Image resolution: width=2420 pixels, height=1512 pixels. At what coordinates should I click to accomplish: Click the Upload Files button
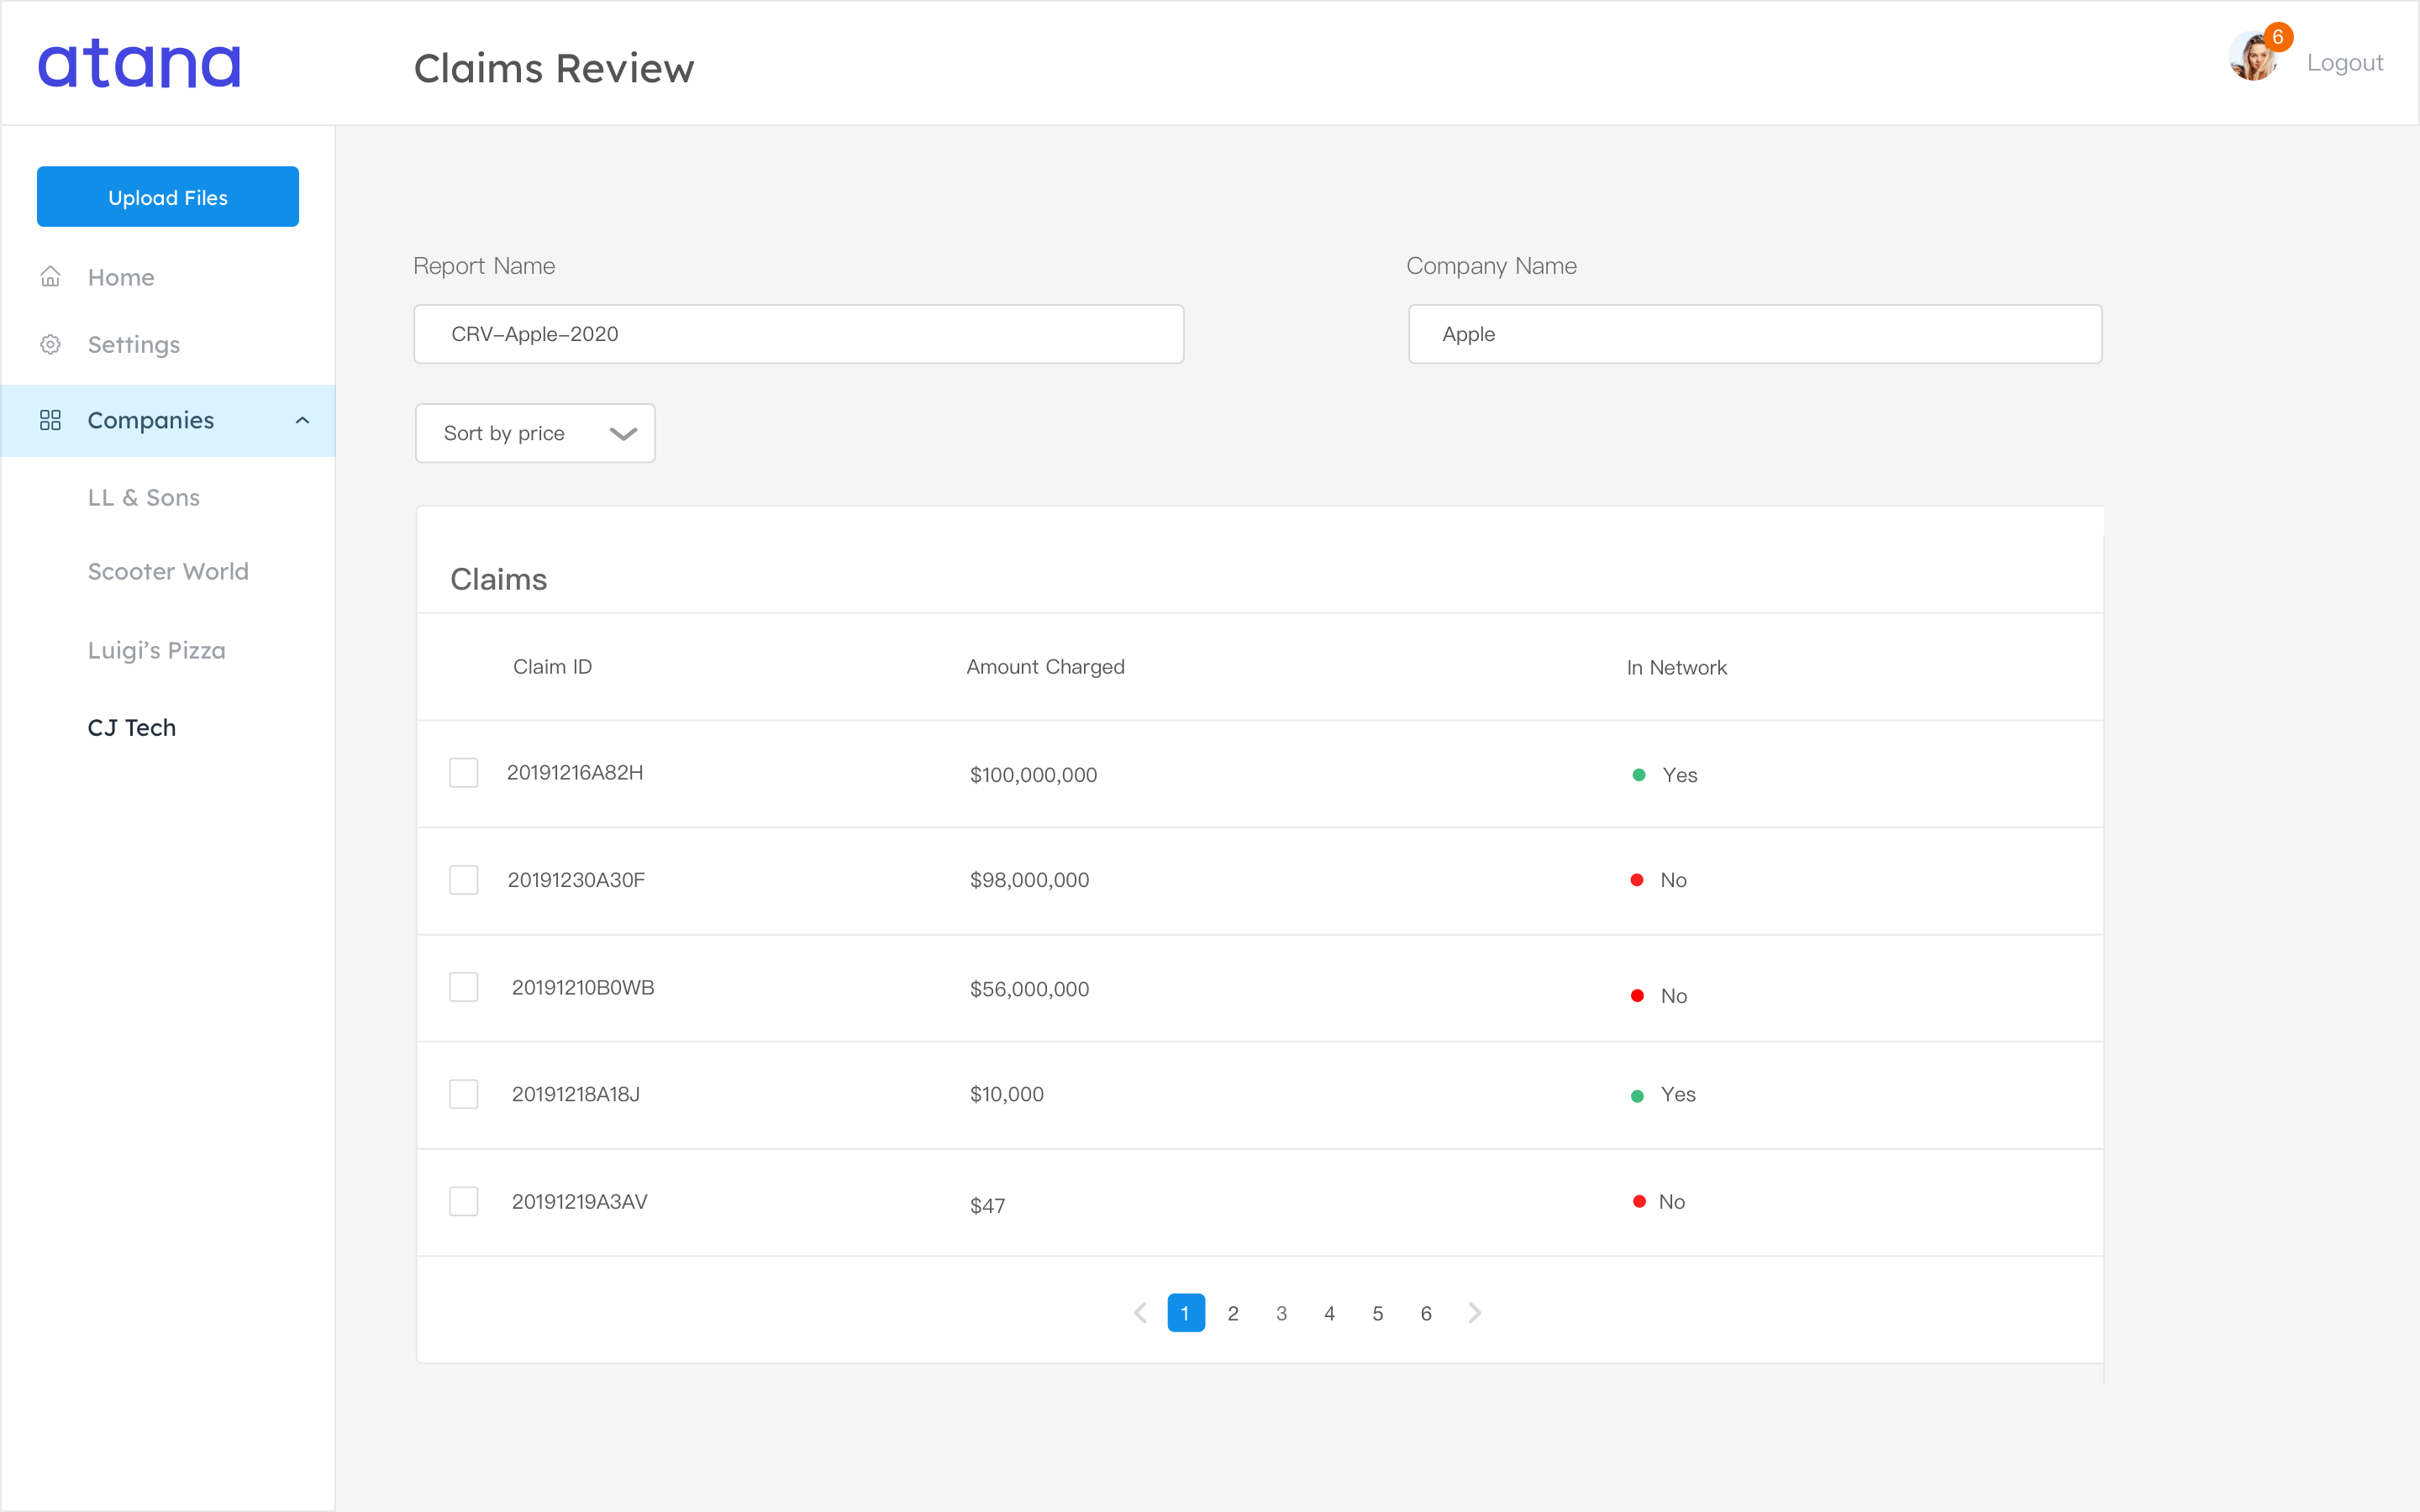click(168, 197)
